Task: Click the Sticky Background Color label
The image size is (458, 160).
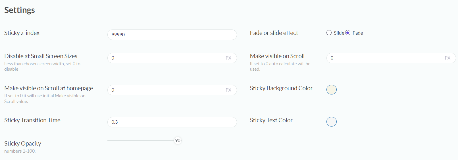Action: [x=281, y=88]
